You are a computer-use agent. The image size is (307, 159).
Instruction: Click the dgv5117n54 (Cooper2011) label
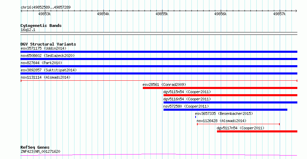(x=240, y=128)
